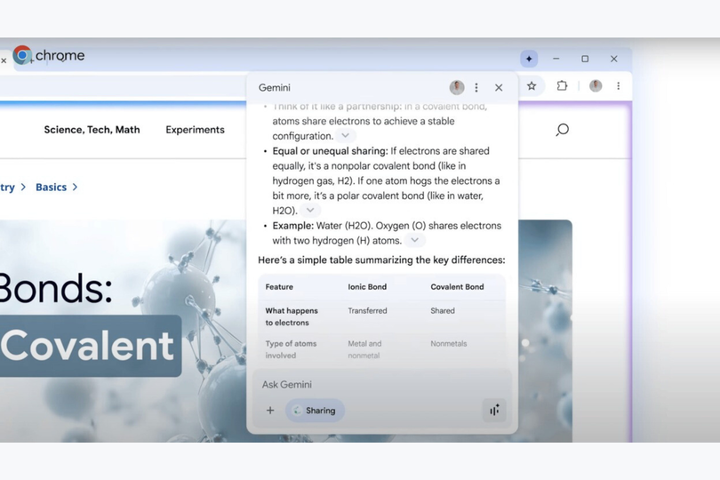
Task: Follow the Basics breadcrumb link
Action: 51,188
